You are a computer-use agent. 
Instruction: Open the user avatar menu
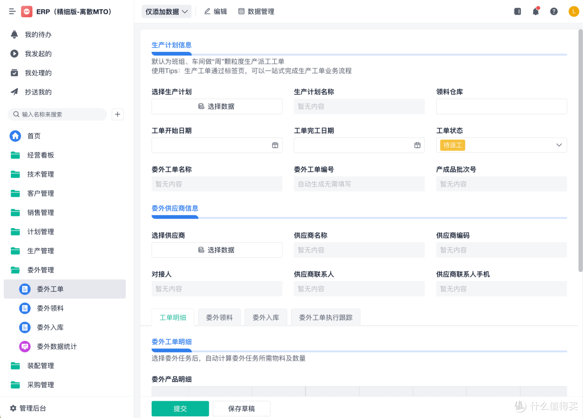click(x=574, y=11)
